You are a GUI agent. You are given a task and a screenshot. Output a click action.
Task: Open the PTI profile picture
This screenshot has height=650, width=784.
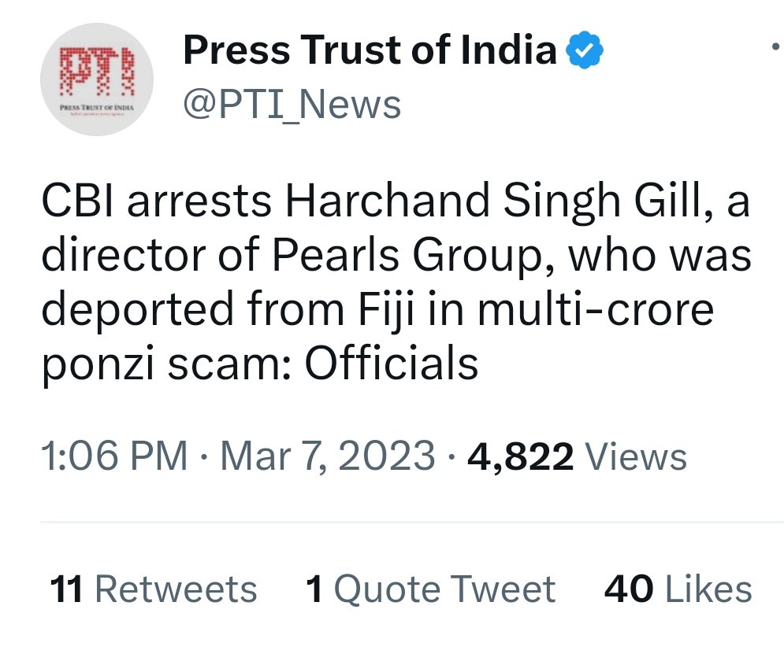pos(97,79)
